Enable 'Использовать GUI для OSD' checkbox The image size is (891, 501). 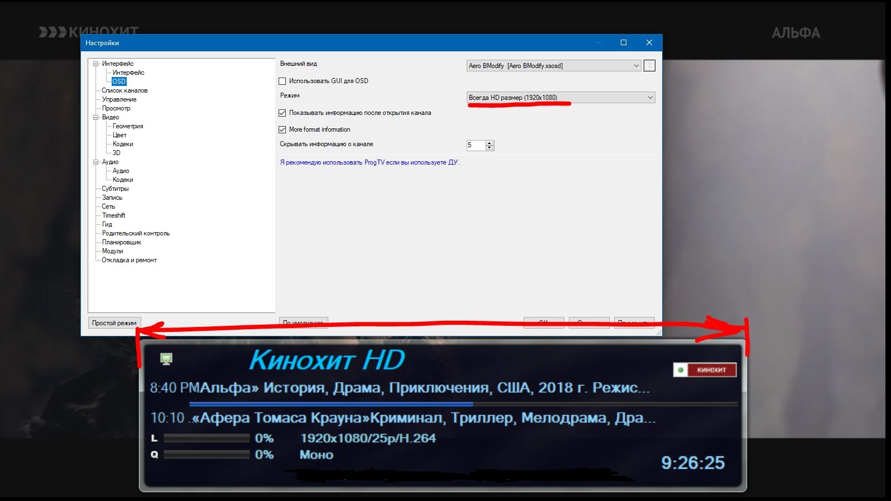(282, 81)
